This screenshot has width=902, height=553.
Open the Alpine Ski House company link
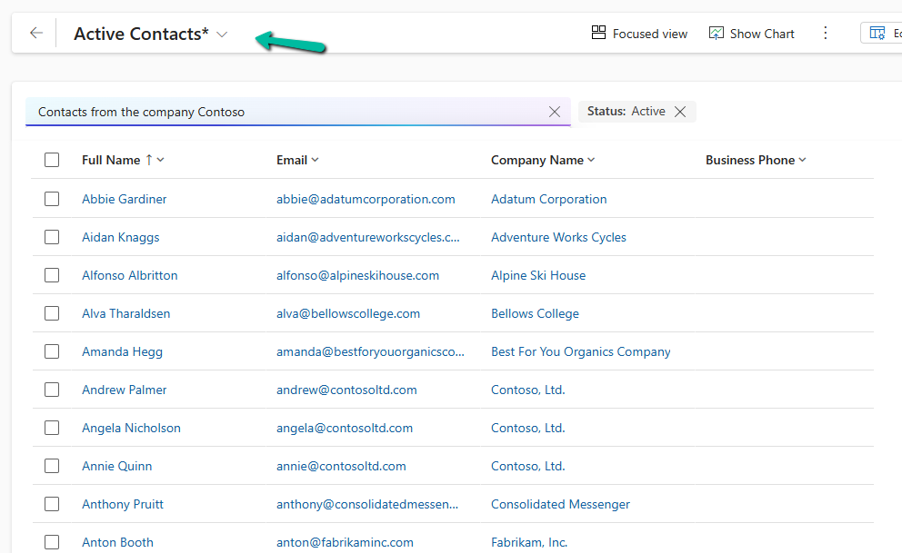point(538,275)
